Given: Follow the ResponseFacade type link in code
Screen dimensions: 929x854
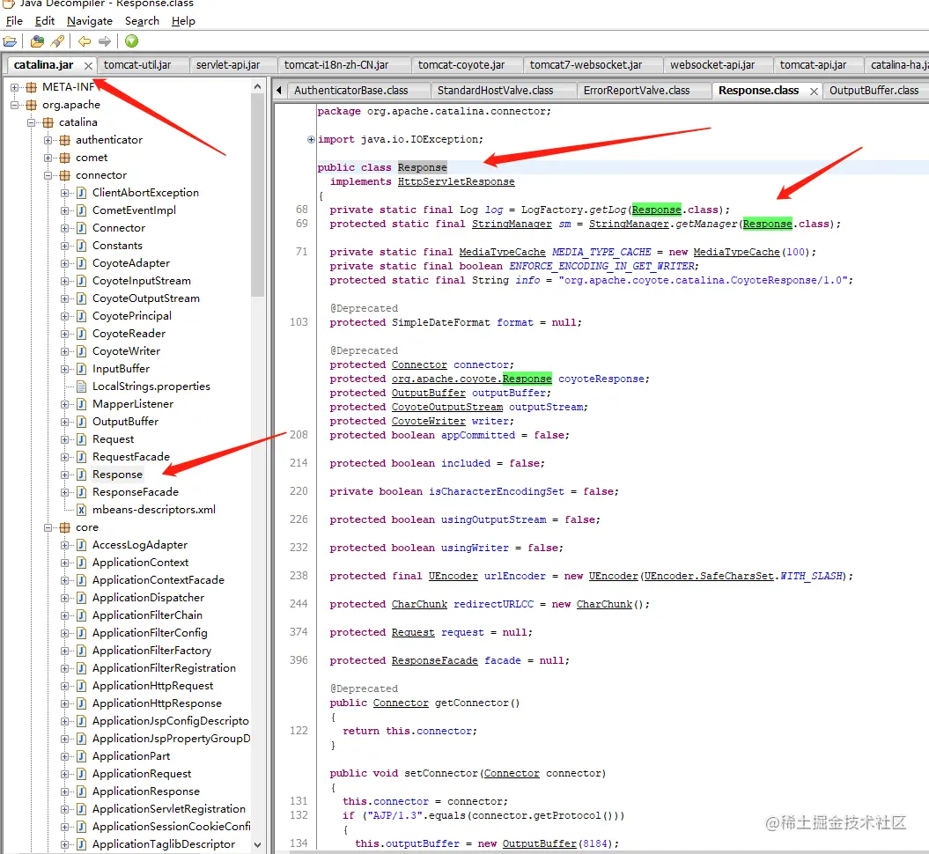Looking at the screenshot, I should tap(434, 661).
